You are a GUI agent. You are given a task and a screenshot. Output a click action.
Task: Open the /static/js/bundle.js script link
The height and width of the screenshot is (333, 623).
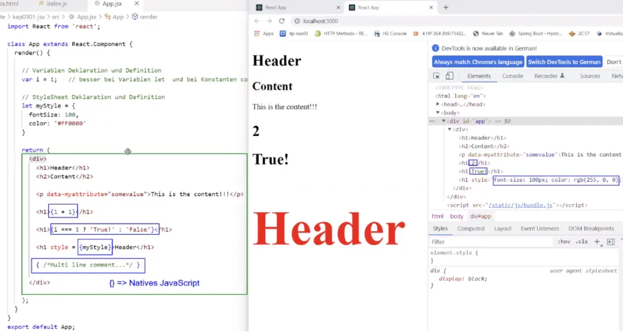point(520,205)
